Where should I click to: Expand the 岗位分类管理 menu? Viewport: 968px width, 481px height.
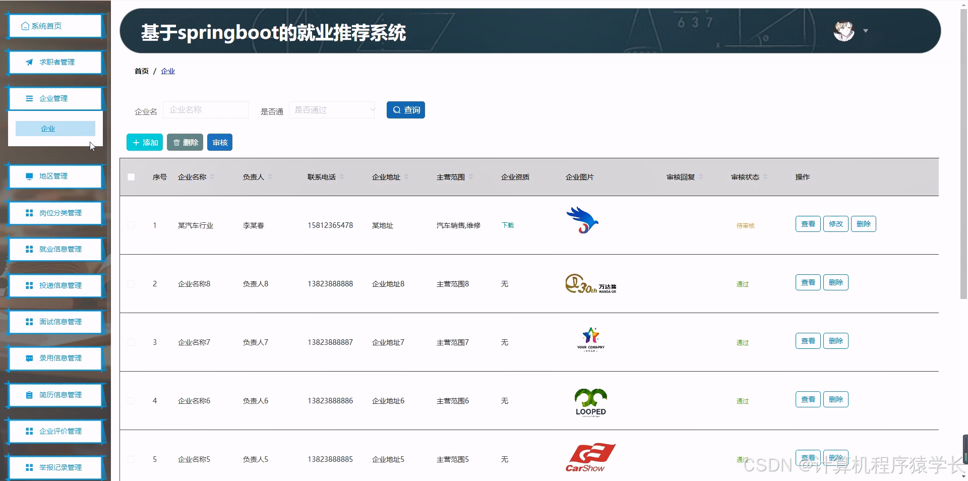[x=55, y=213]
